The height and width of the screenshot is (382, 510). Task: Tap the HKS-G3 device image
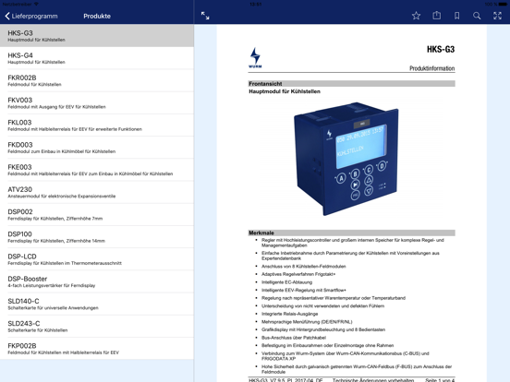click(346, 159)
